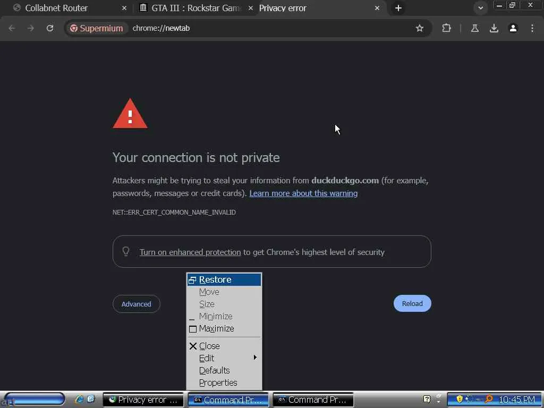544x408 pixels.
Task: Close the GTA III tab
Action: point(251,8)
